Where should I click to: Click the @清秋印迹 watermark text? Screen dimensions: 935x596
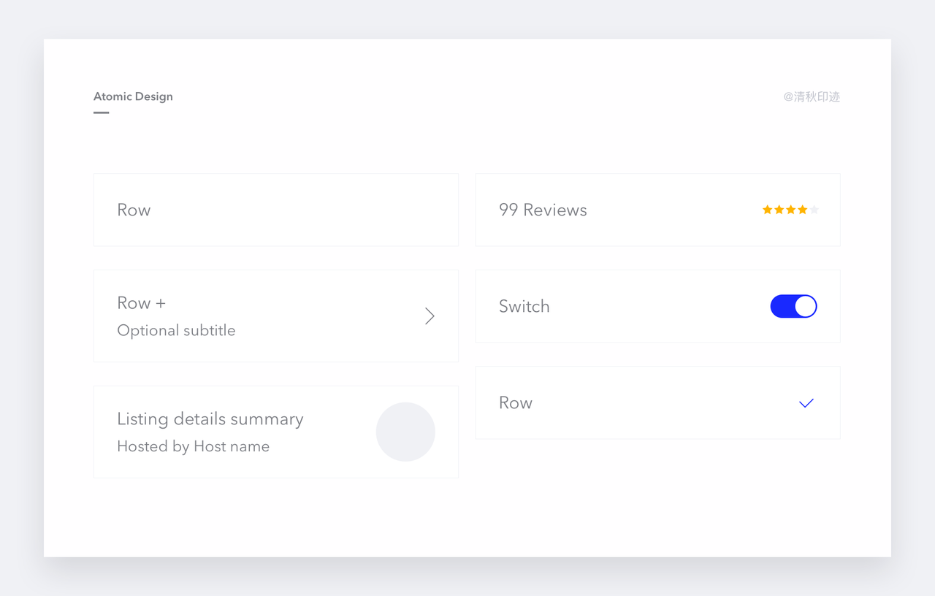coord(812,96)
